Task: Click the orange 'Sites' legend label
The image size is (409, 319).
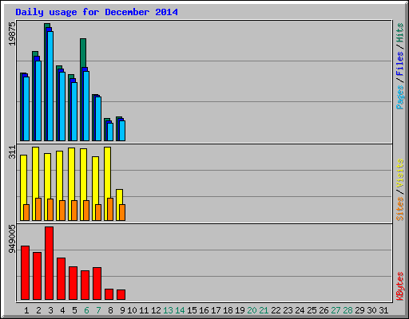Action: click(399, 209)
